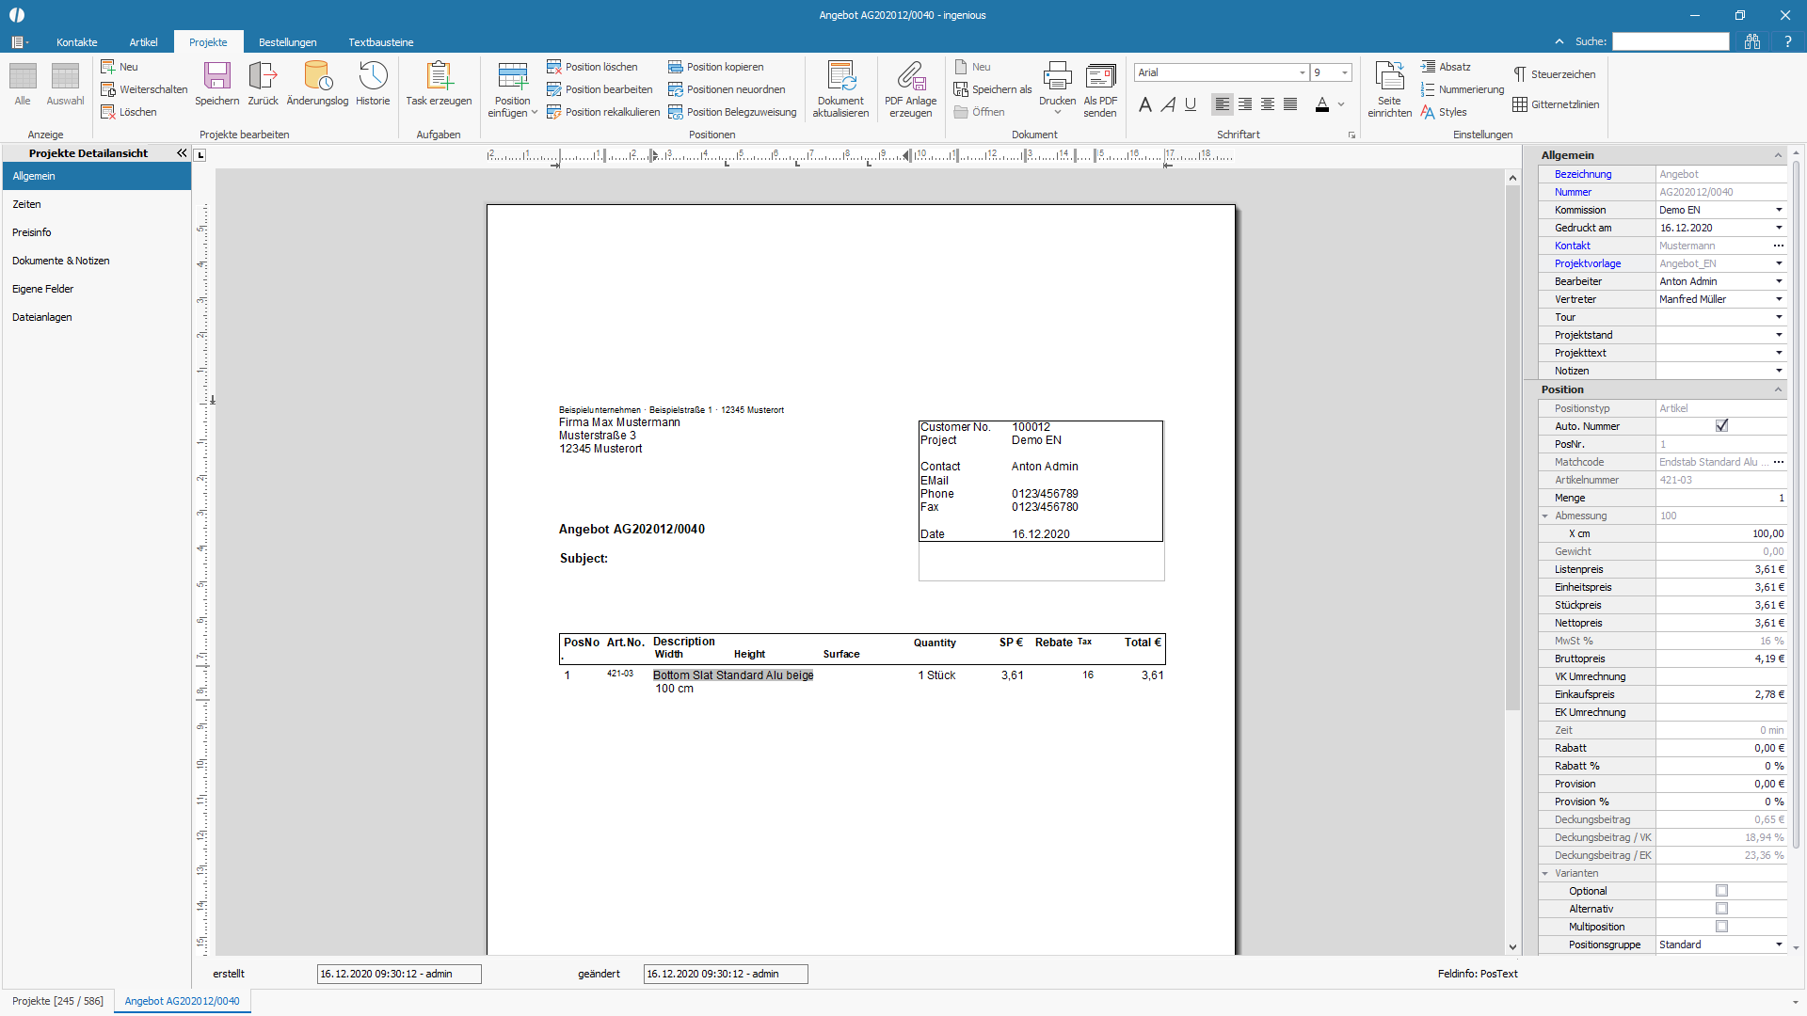Click the Gitternetzlinien button
Image resolution: width=1807 pixels, height=1016 pixels.
click(1556, 104)
